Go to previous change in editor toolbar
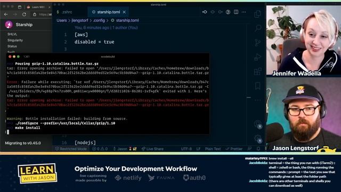Viewport: 341px width, 192px height. coord(213,12)
